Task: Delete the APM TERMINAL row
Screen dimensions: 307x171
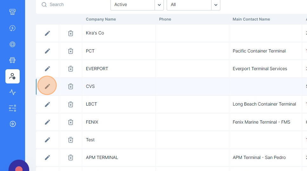Action: (70, 157)
